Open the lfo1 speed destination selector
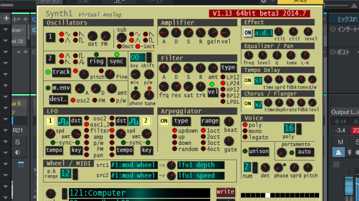 201,176
